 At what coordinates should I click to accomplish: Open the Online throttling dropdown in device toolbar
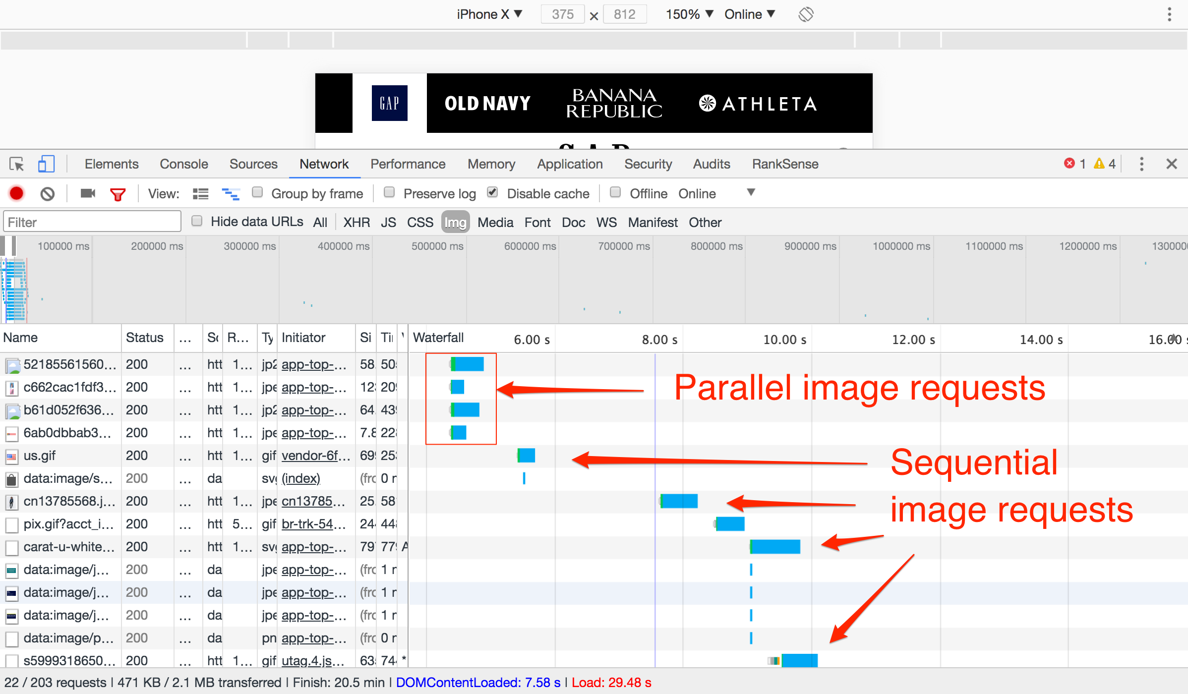point(750,14)
